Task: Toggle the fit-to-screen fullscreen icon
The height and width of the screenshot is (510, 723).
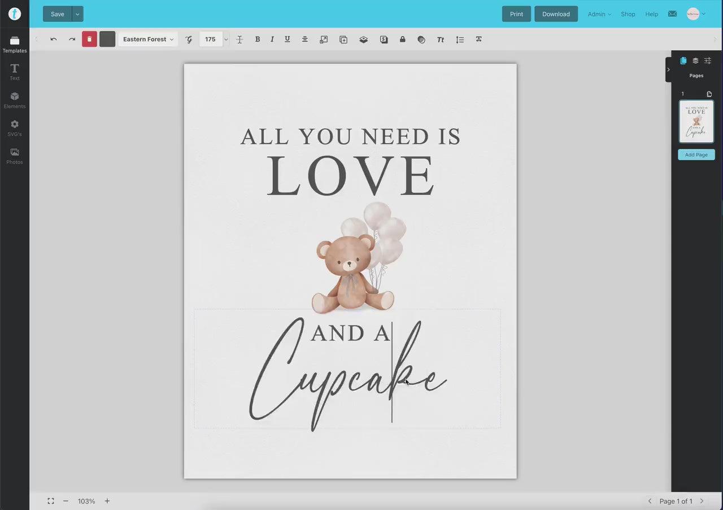Action: coord(51,501)
